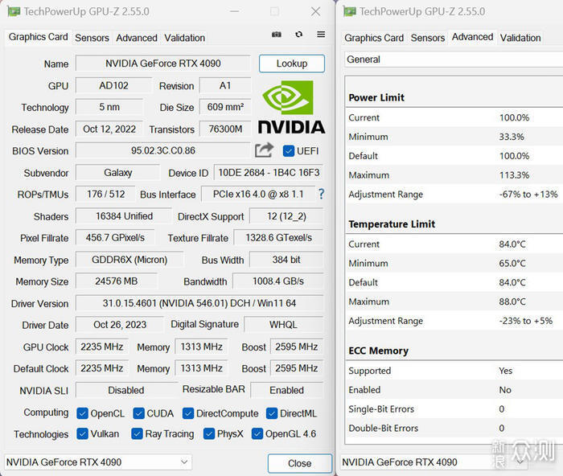Open GPU selector dropdown in right window
The image size is (563, 476).
434,462
